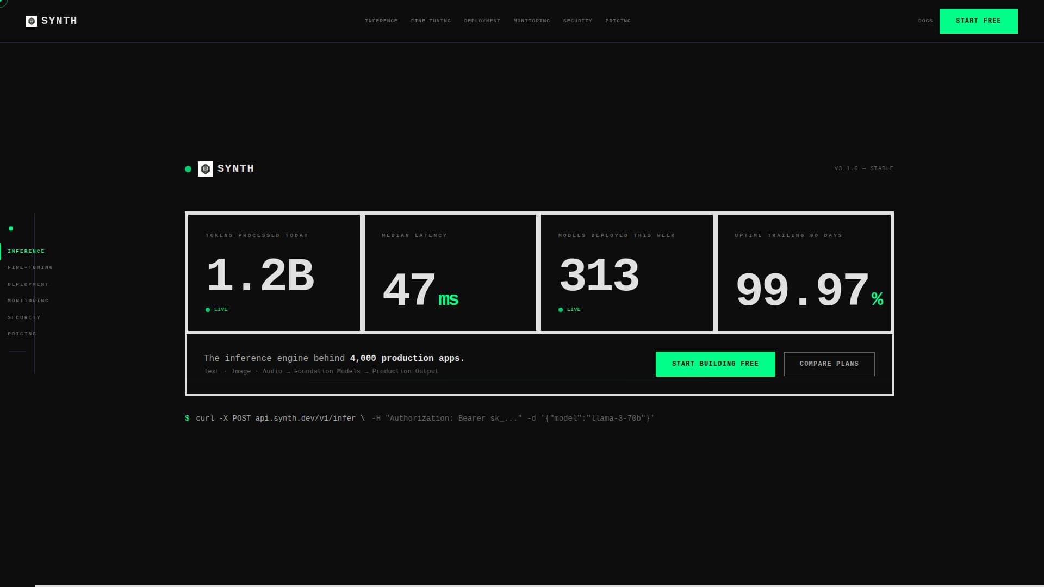Open Monitoring in the top navigation
Image resolution: width=1044 pixels, height=587 pixels.
coord(532,21)
